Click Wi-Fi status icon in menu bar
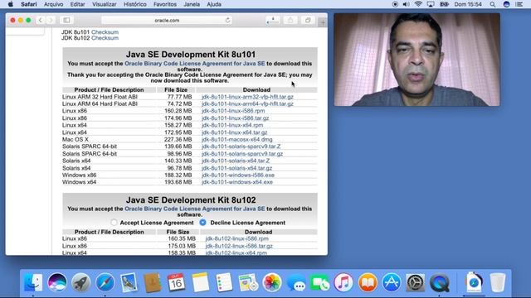 (418, 4)
